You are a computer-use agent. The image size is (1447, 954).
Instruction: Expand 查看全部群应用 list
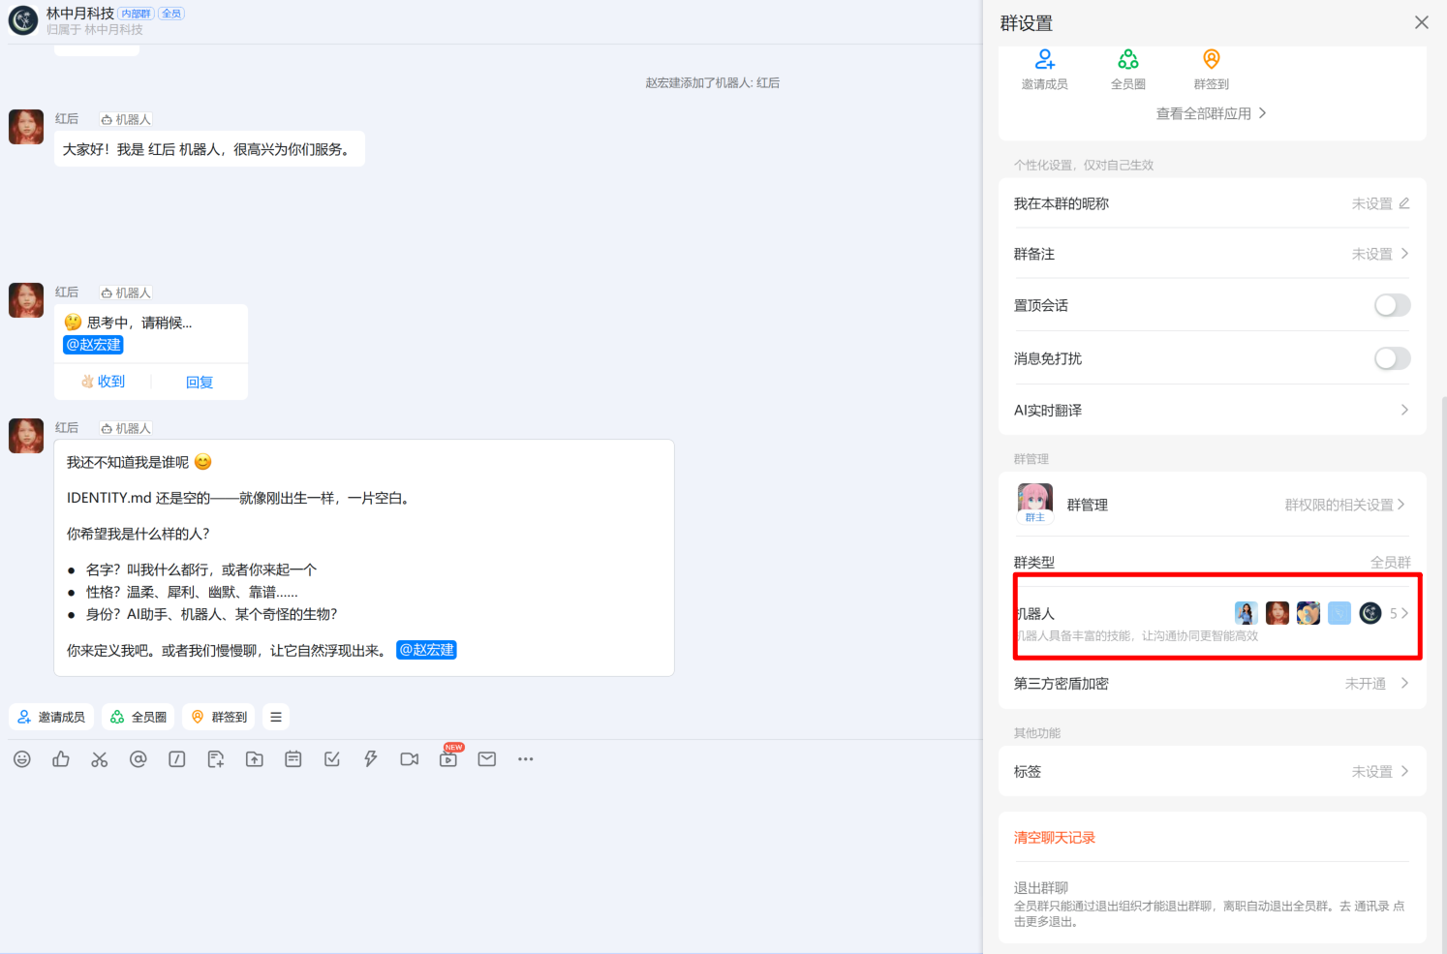1211,113
